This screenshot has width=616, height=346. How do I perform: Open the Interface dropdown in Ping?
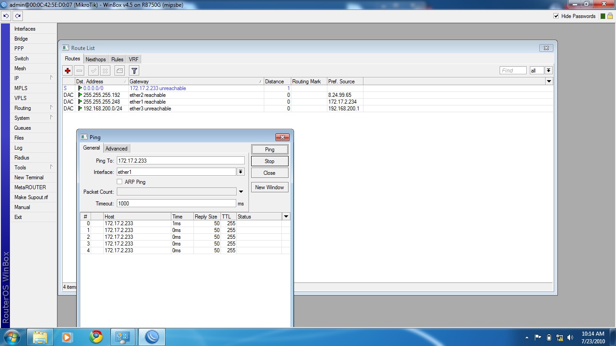tap(241, 172)
